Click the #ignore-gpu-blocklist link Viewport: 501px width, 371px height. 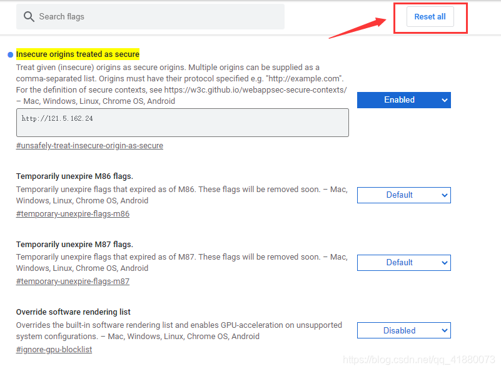coord(54,350)
